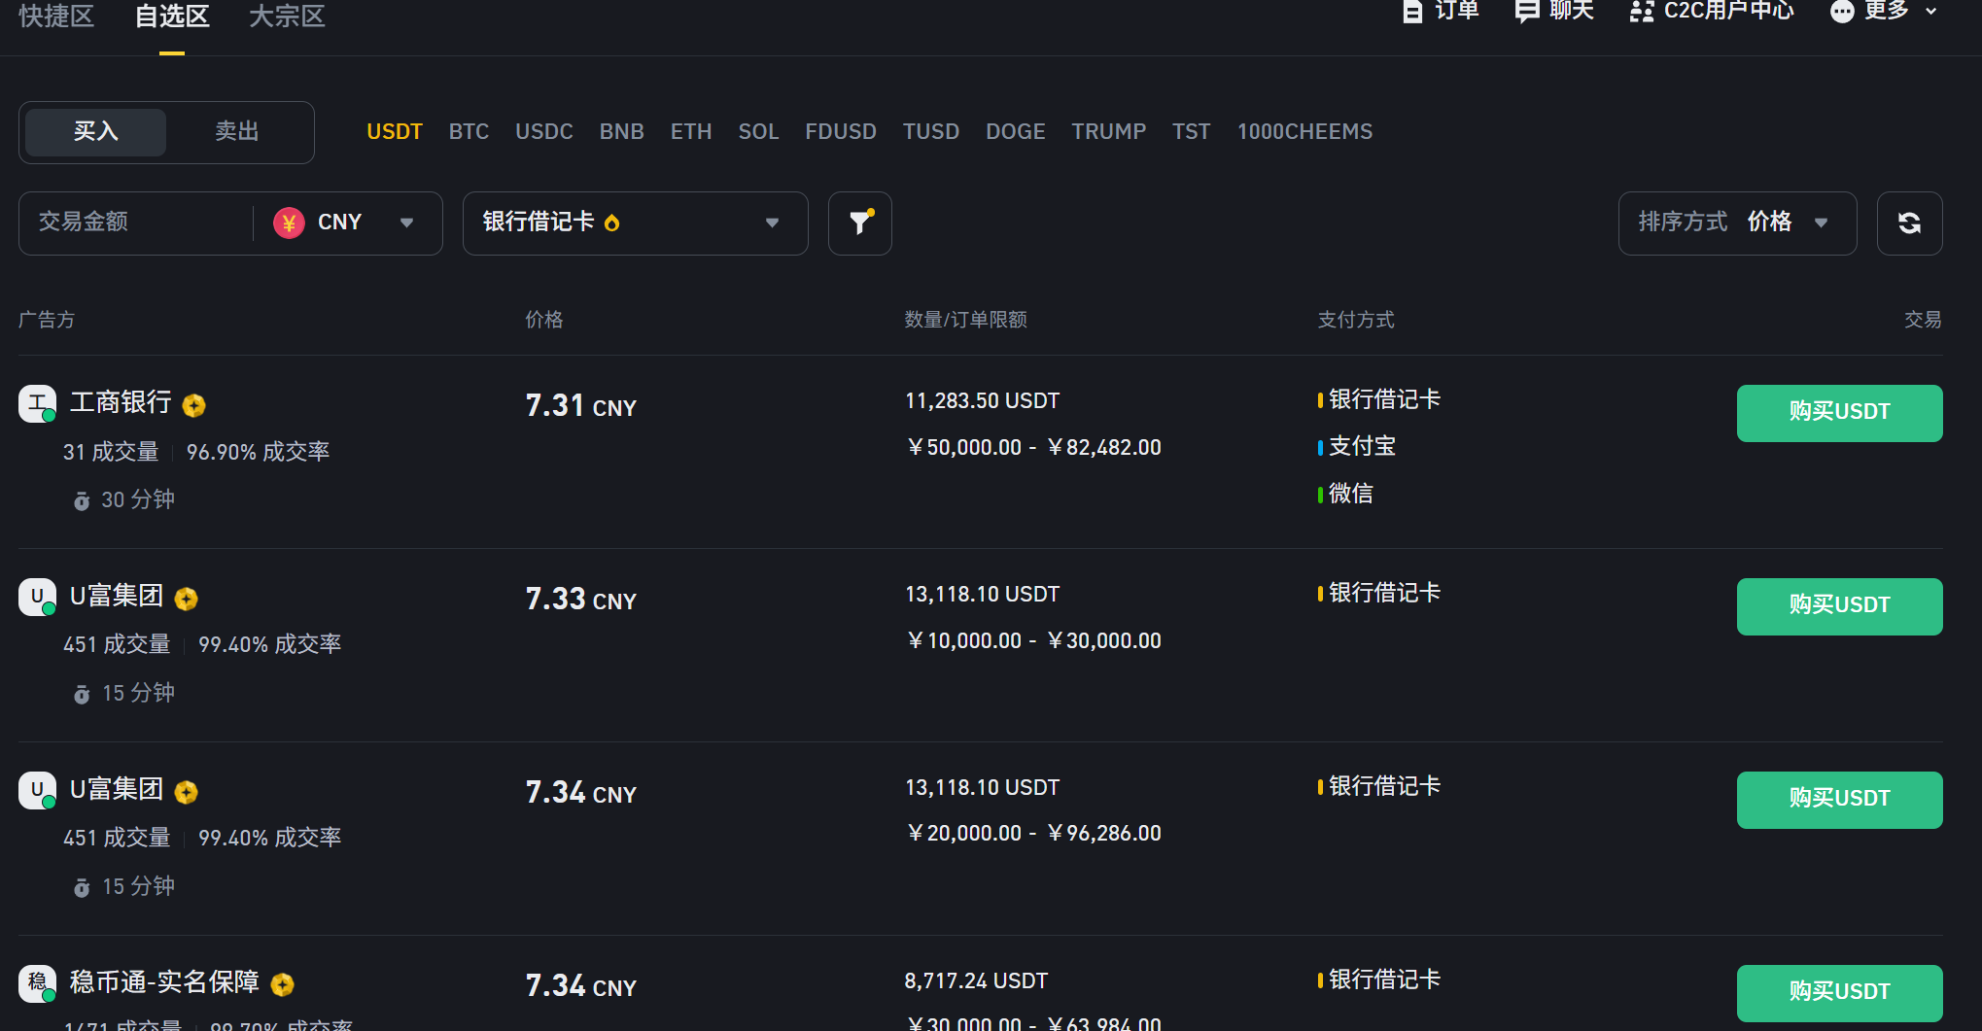Focus the 交易金额 amount input field

[136, 223]
